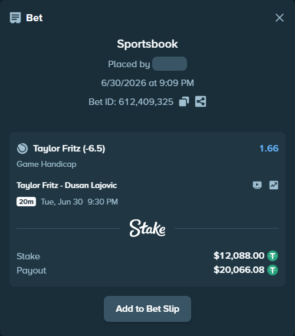Click the Stake logo
The image size is (295, 336).
click(x=147, y=228)
